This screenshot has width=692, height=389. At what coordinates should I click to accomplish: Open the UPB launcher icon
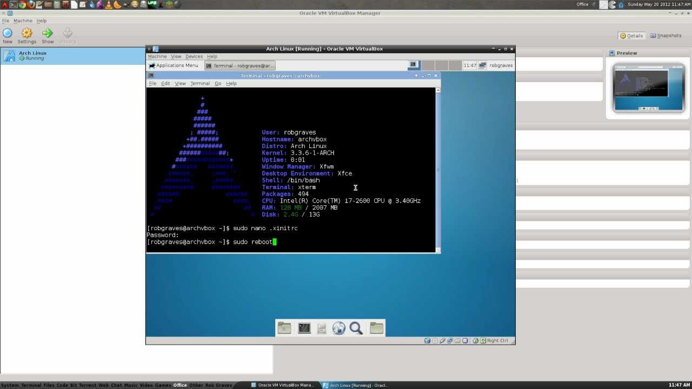tap(152, 4)
